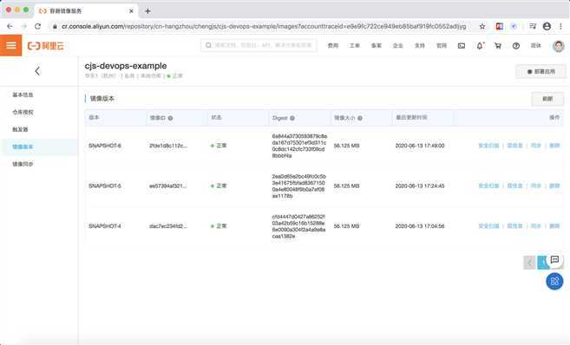
Task: Open 企业 in top navigation
Action: pos(398,46)
